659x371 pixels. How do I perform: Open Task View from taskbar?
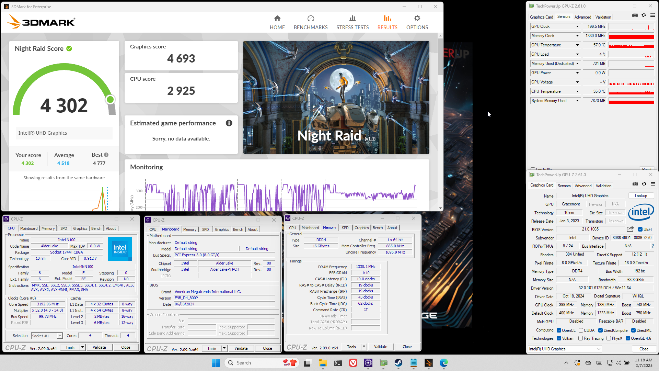(307, 363)
